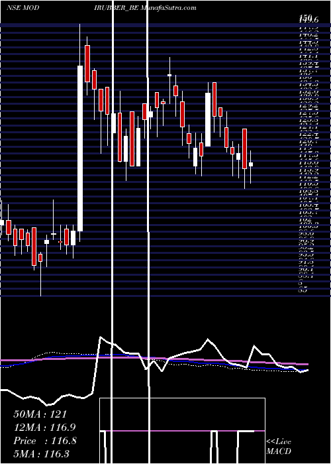The height and width of the screenshot is (464, 331).
Task: Click the 50MA : 121 reading
Action: [x=40, y=414]
